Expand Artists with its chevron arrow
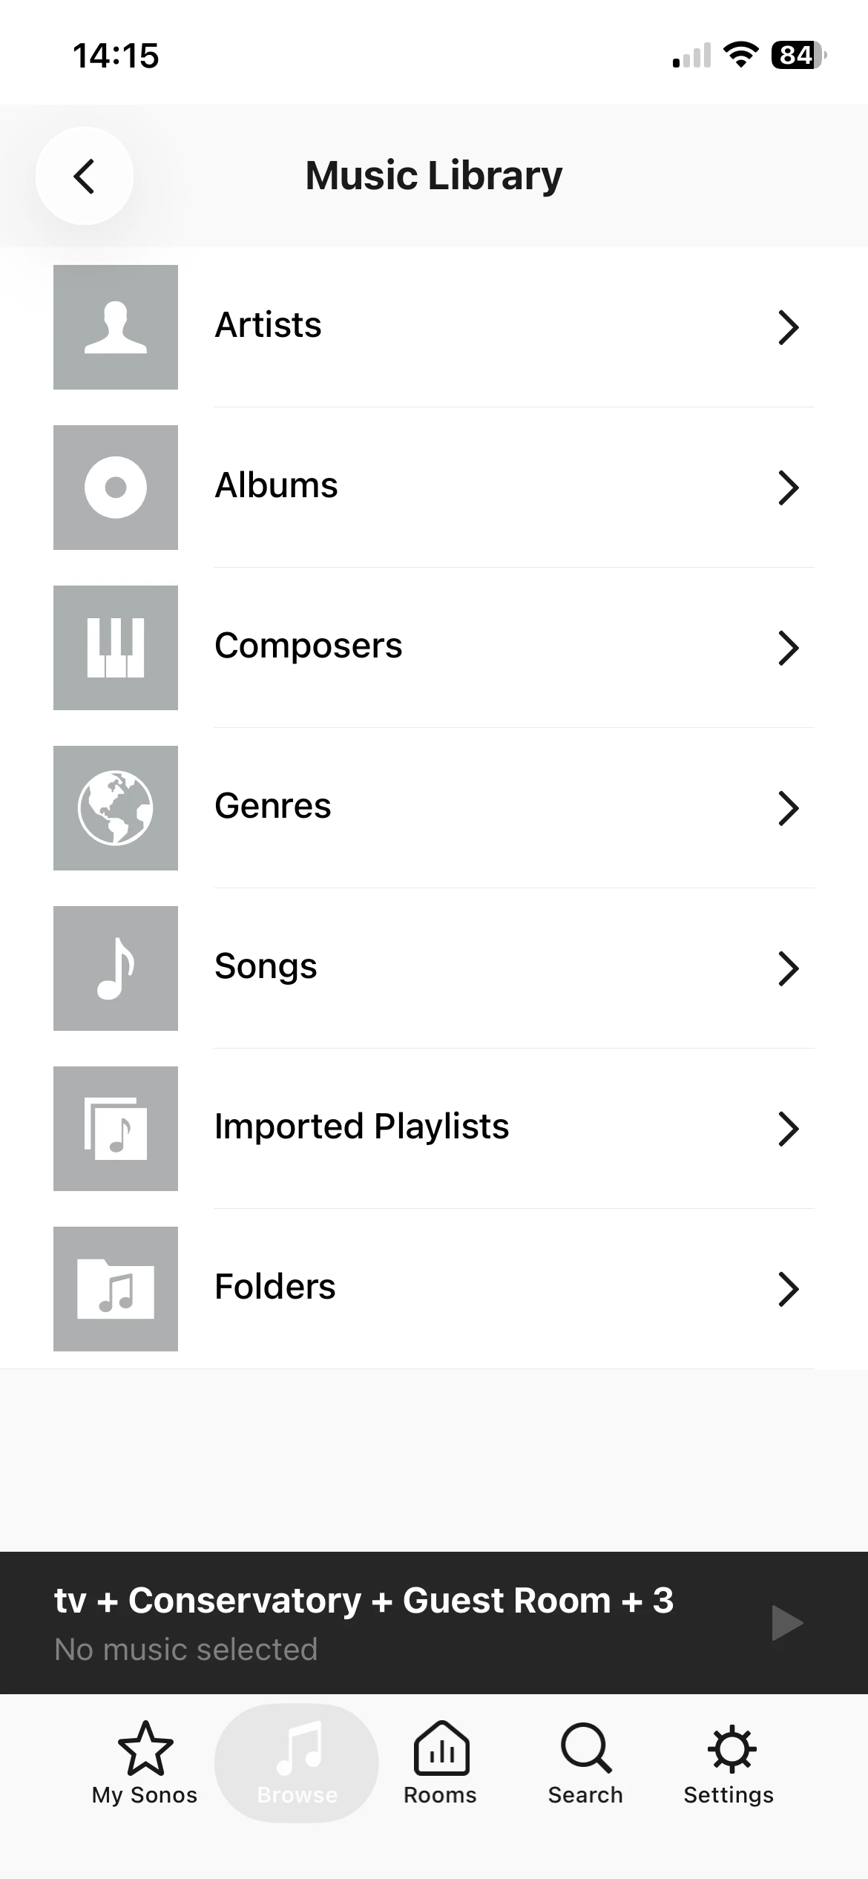This screenshot has width=868, height=1879. 788,327
